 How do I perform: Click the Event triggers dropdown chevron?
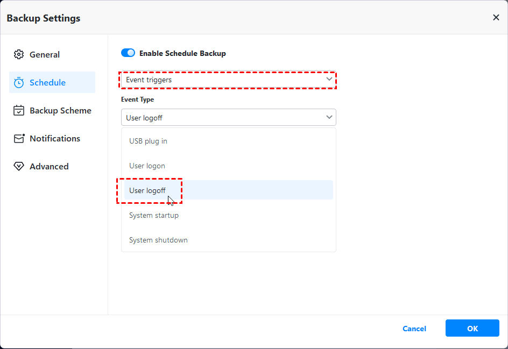coord(329,80)
